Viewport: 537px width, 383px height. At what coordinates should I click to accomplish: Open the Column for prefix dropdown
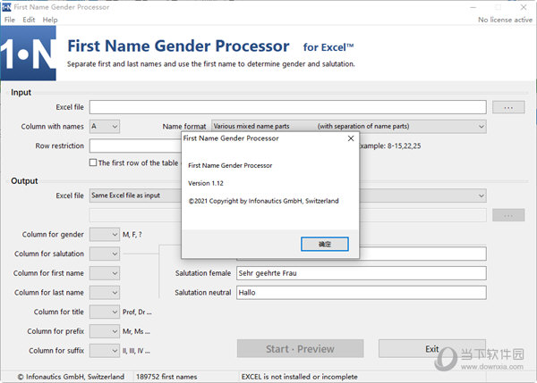pyautogui.click(x=105, y=331)
